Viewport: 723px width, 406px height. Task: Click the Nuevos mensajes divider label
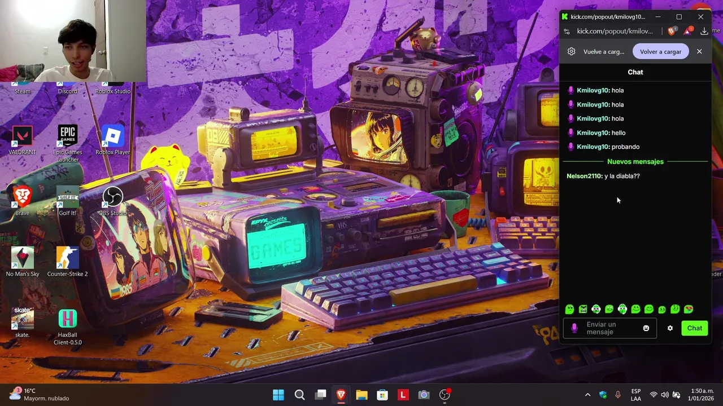(635, 162)
